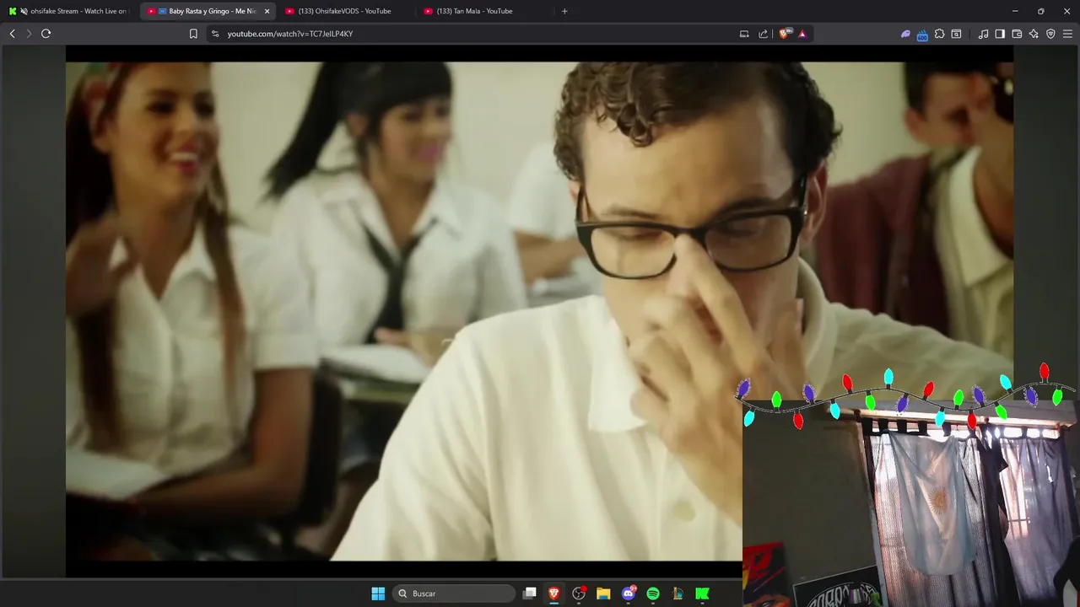Open the purple extension icon in the toolbar
Viewport: 1080px width, 607px height.
pyautogui.click(x=905, y=34)
